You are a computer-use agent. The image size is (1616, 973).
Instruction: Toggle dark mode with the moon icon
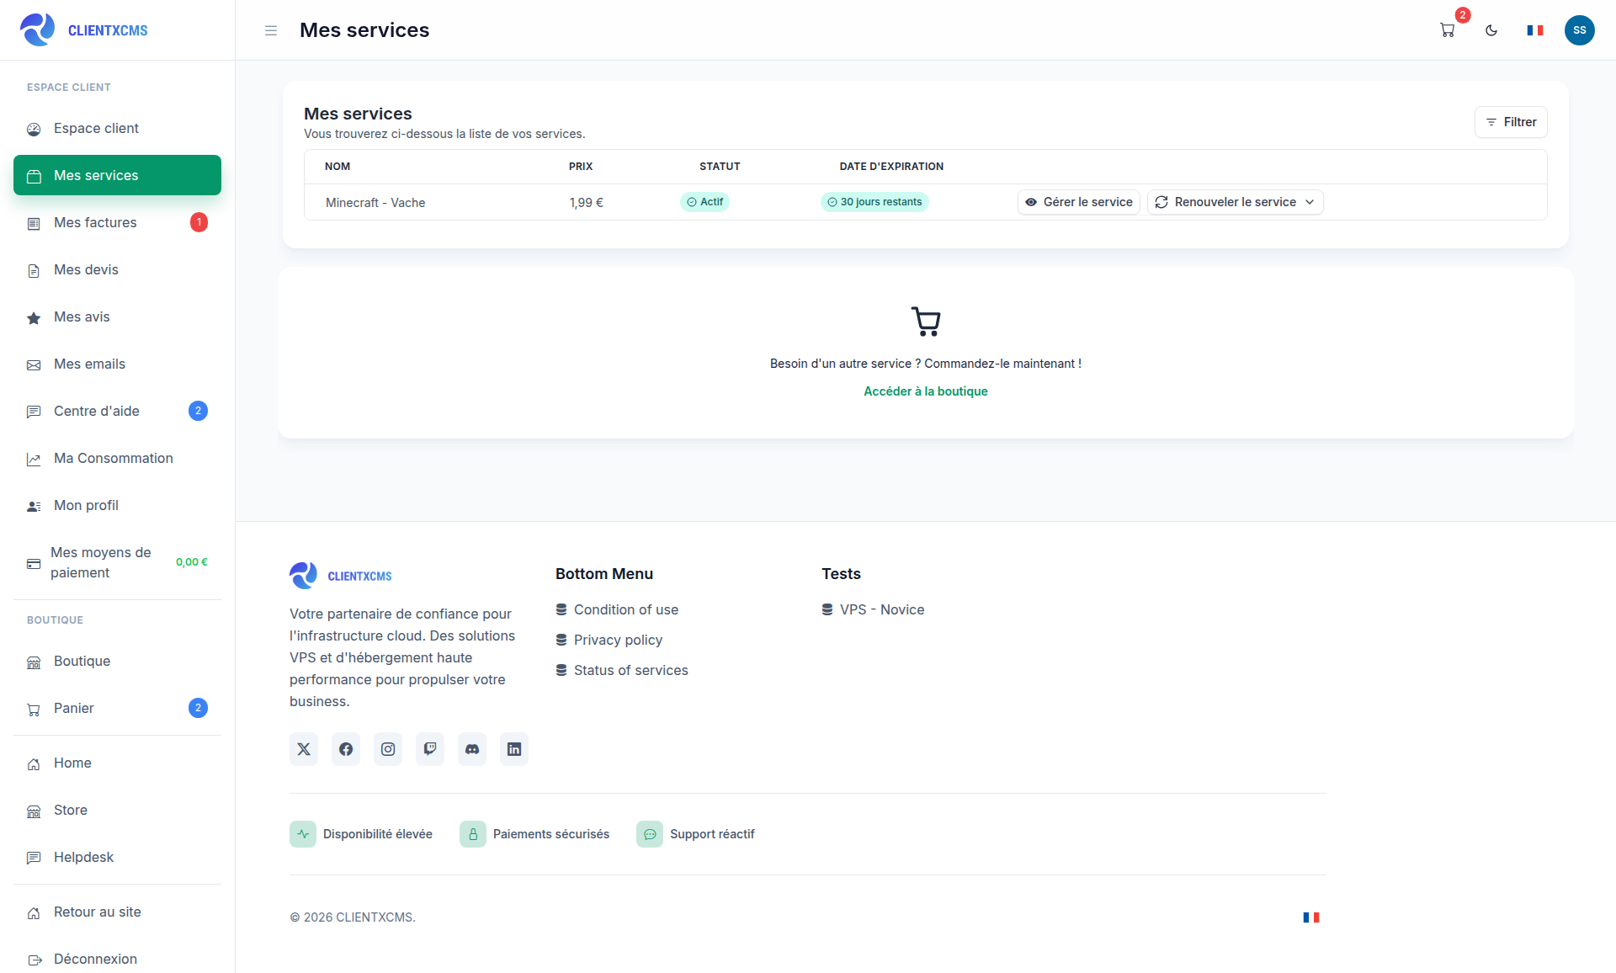click(x=1491, y=30)
